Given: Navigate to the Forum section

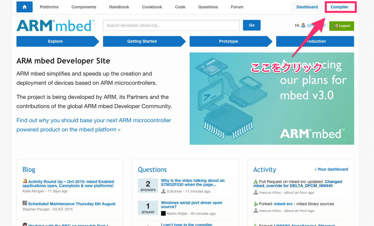Looking at the screenshot, I should pyautogui.click(x=237, y=7).
